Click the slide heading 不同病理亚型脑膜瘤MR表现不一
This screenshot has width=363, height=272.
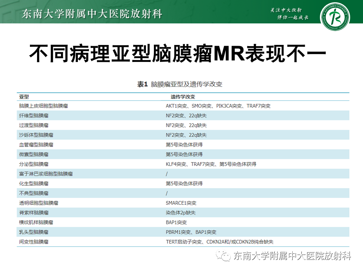click(x=178, y=54)
